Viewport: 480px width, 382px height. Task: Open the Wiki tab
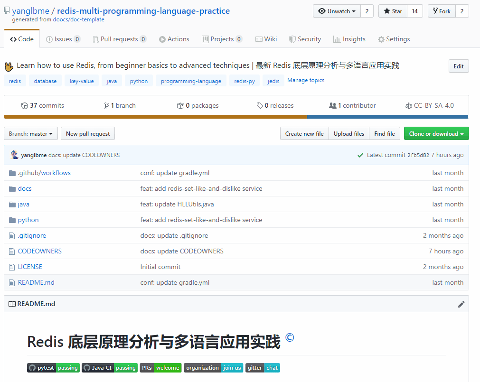pyautogui.click(x=266, y=39)
